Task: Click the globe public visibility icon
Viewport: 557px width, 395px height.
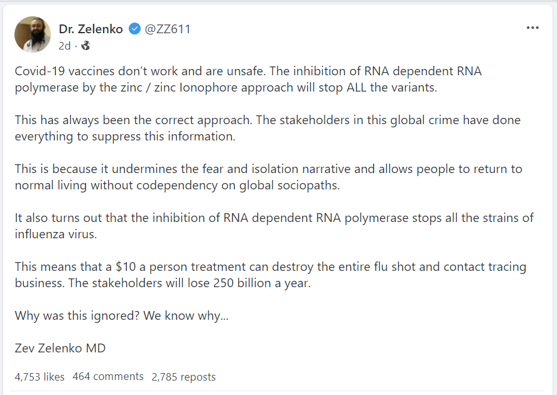Action: click(85, 46)
